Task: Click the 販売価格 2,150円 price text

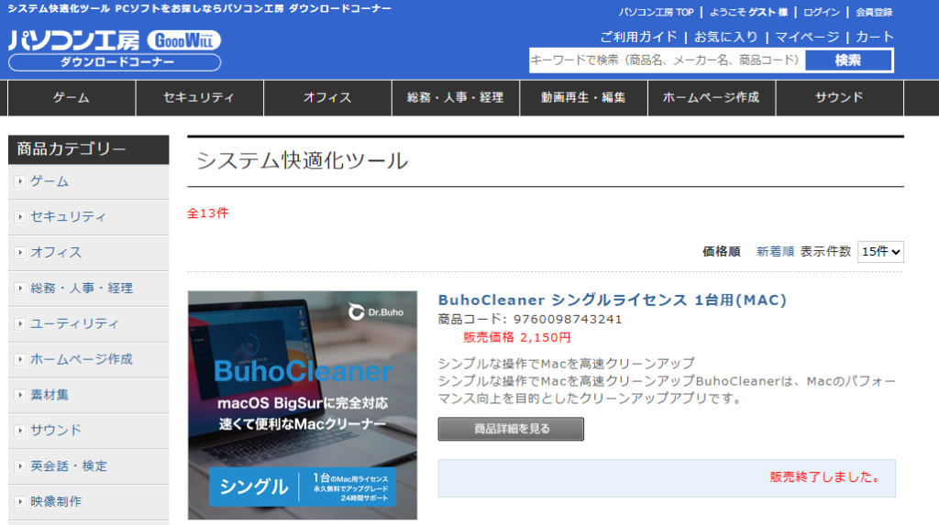Action: (517, 337)
